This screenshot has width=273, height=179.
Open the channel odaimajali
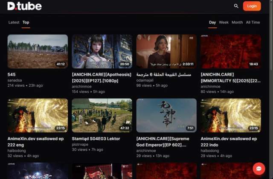(x=145, y=80)
